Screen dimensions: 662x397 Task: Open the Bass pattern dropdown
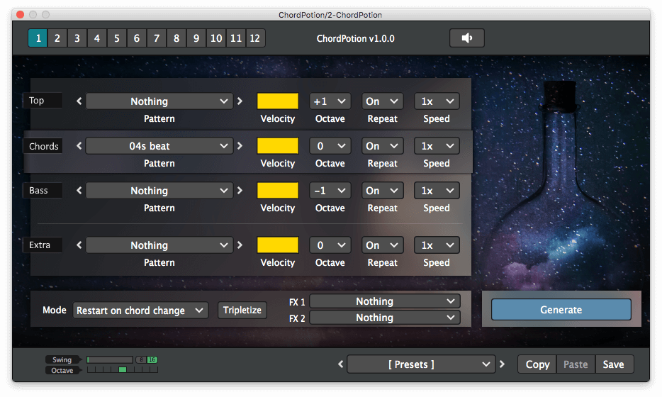[x=159, y=191]
